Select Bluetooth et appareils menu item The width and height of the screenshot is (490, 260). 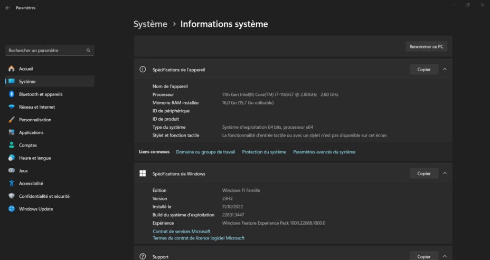[50, 94]
